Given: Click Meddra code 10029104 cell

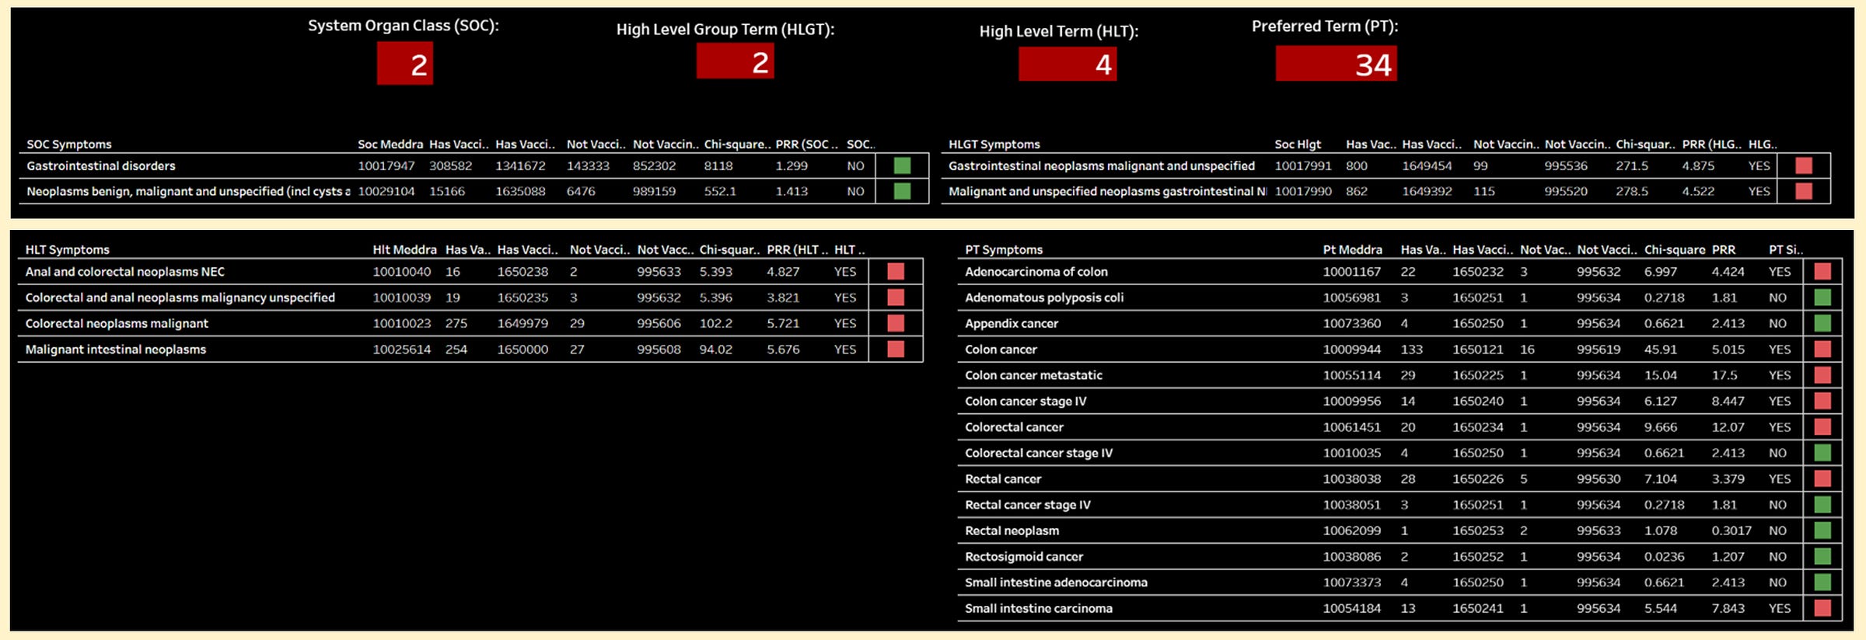Looking at the screenshot, I should click(386, 191).
